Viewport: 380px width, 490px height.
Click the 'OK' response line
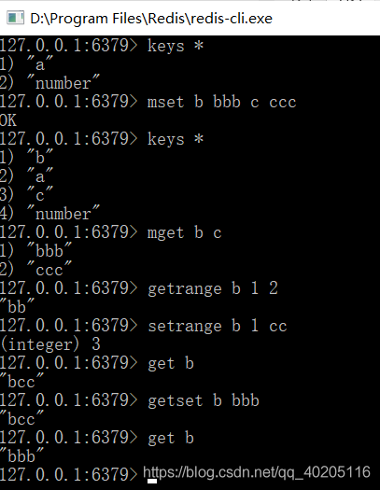pos(8,120)
